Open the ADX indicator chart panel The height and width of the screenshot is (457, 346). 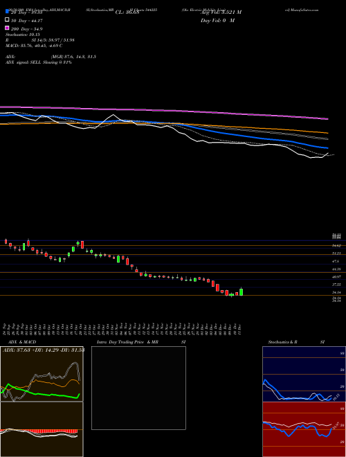(42, 374)
